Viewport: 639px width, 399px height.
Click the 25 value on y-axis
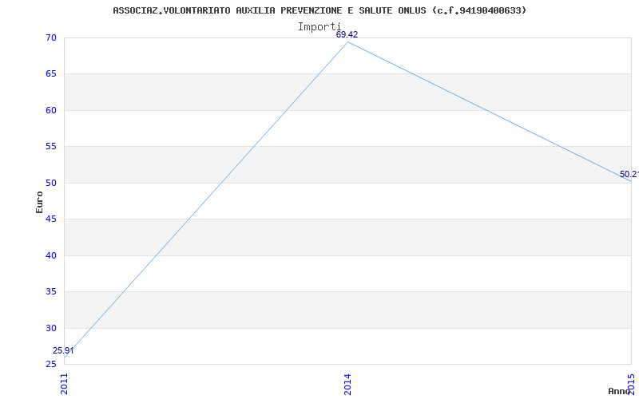click(51, 364)
